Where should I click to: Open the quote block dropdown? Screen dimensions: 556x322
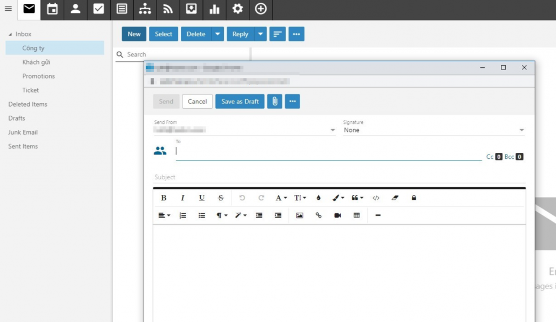pos(357,198)
